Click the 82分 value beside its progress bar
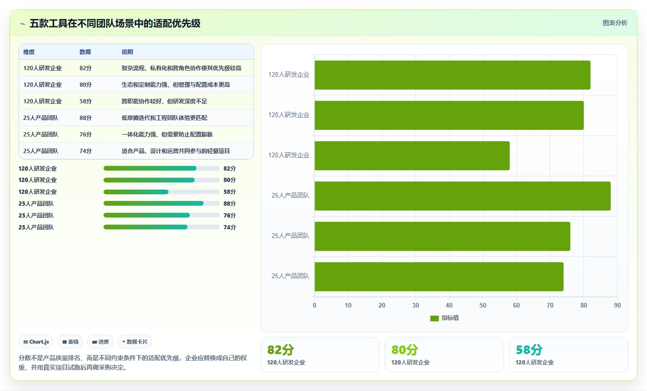This screenshot has width=647, height=391. pyautogui.click(x=230, y=168)
